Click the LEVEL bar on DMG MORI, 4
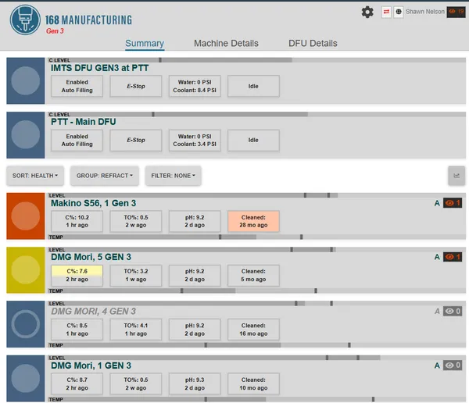469x403 pixels. 256,304
